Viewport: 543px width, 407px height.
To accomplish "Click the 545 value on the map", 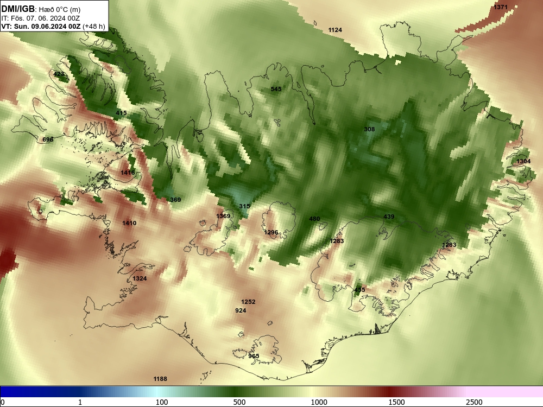I will (276, 89).
